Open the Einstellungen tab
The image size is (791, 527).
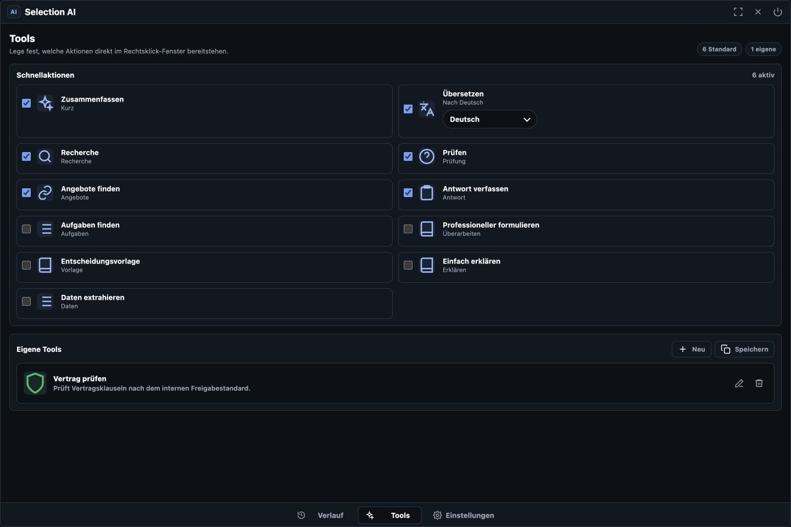[464, 515]
